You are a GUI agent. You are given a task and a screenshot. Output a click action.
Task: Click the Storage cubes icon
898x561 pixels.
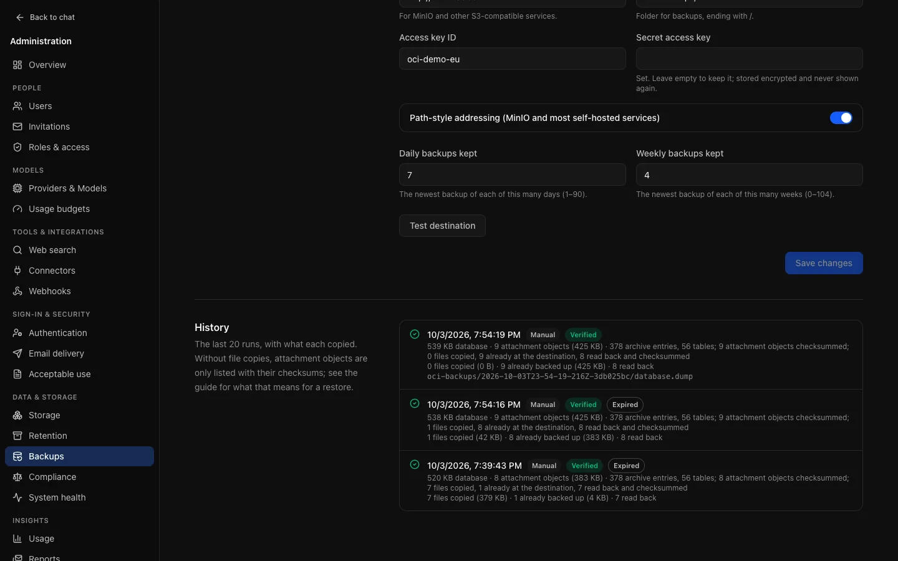(x=17, y=415)
